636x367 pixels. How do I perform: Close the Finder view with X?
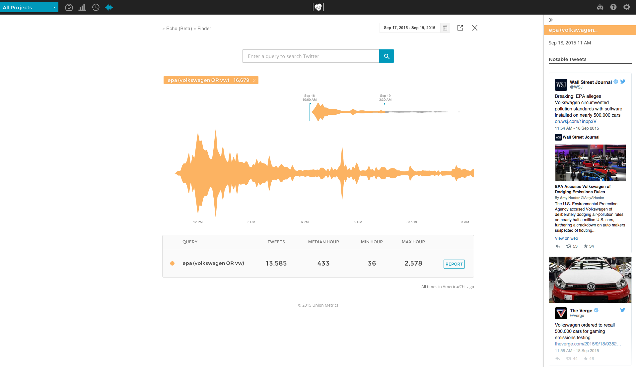tap(475, 28)
